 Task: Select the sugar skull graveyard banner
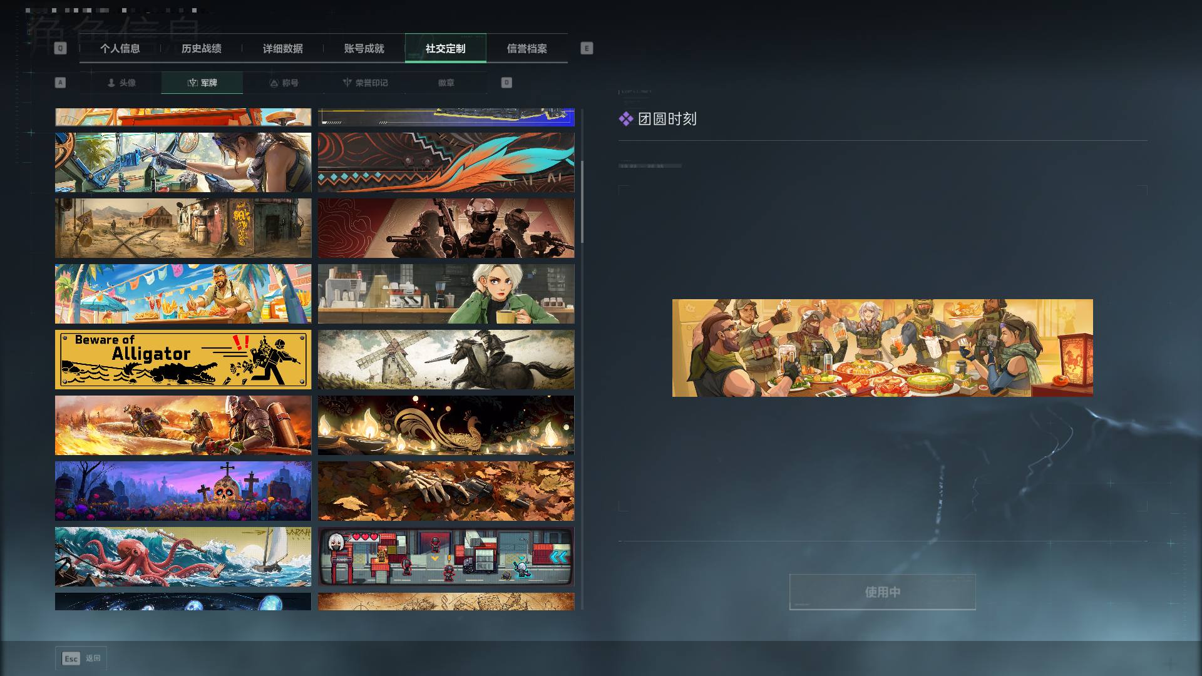tap(183, 491)
